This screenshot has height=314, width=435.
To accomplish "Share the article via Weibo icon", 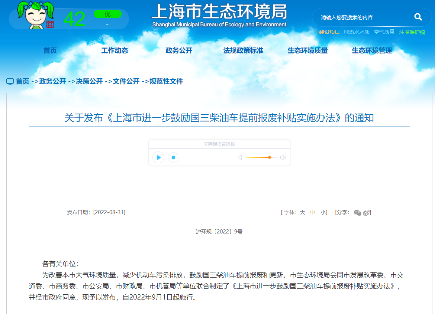I will pos(367,213).
